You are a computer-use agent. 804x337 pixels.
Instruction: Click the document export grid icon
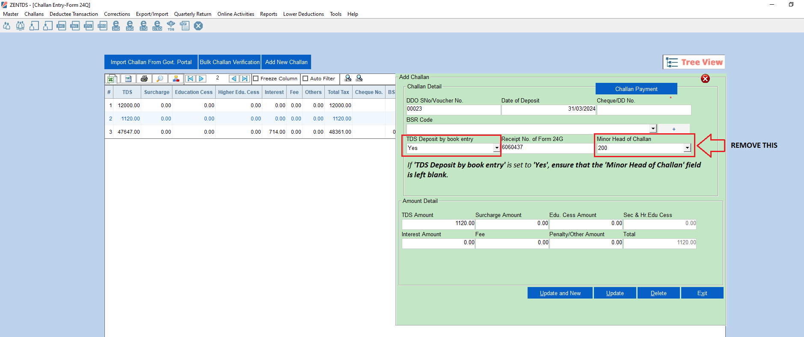coord(128,79)
